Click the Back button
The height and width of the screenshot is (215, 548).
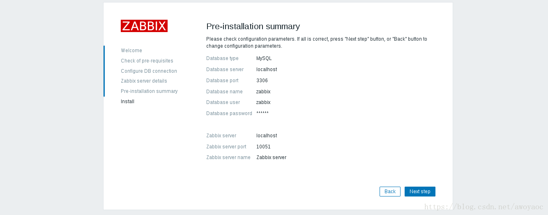pyautogui.click(x=390, y=192)
